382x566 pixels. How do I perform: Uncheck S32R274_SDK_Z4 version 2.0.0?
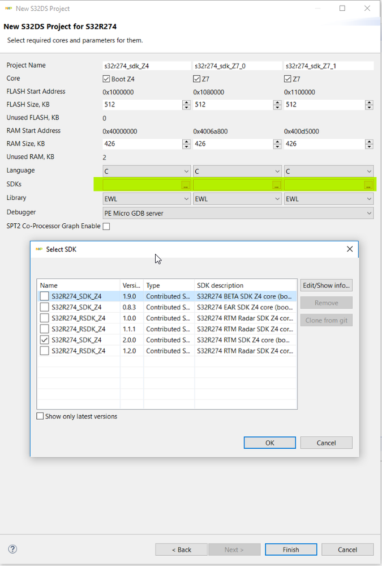(x=44, y=340)
